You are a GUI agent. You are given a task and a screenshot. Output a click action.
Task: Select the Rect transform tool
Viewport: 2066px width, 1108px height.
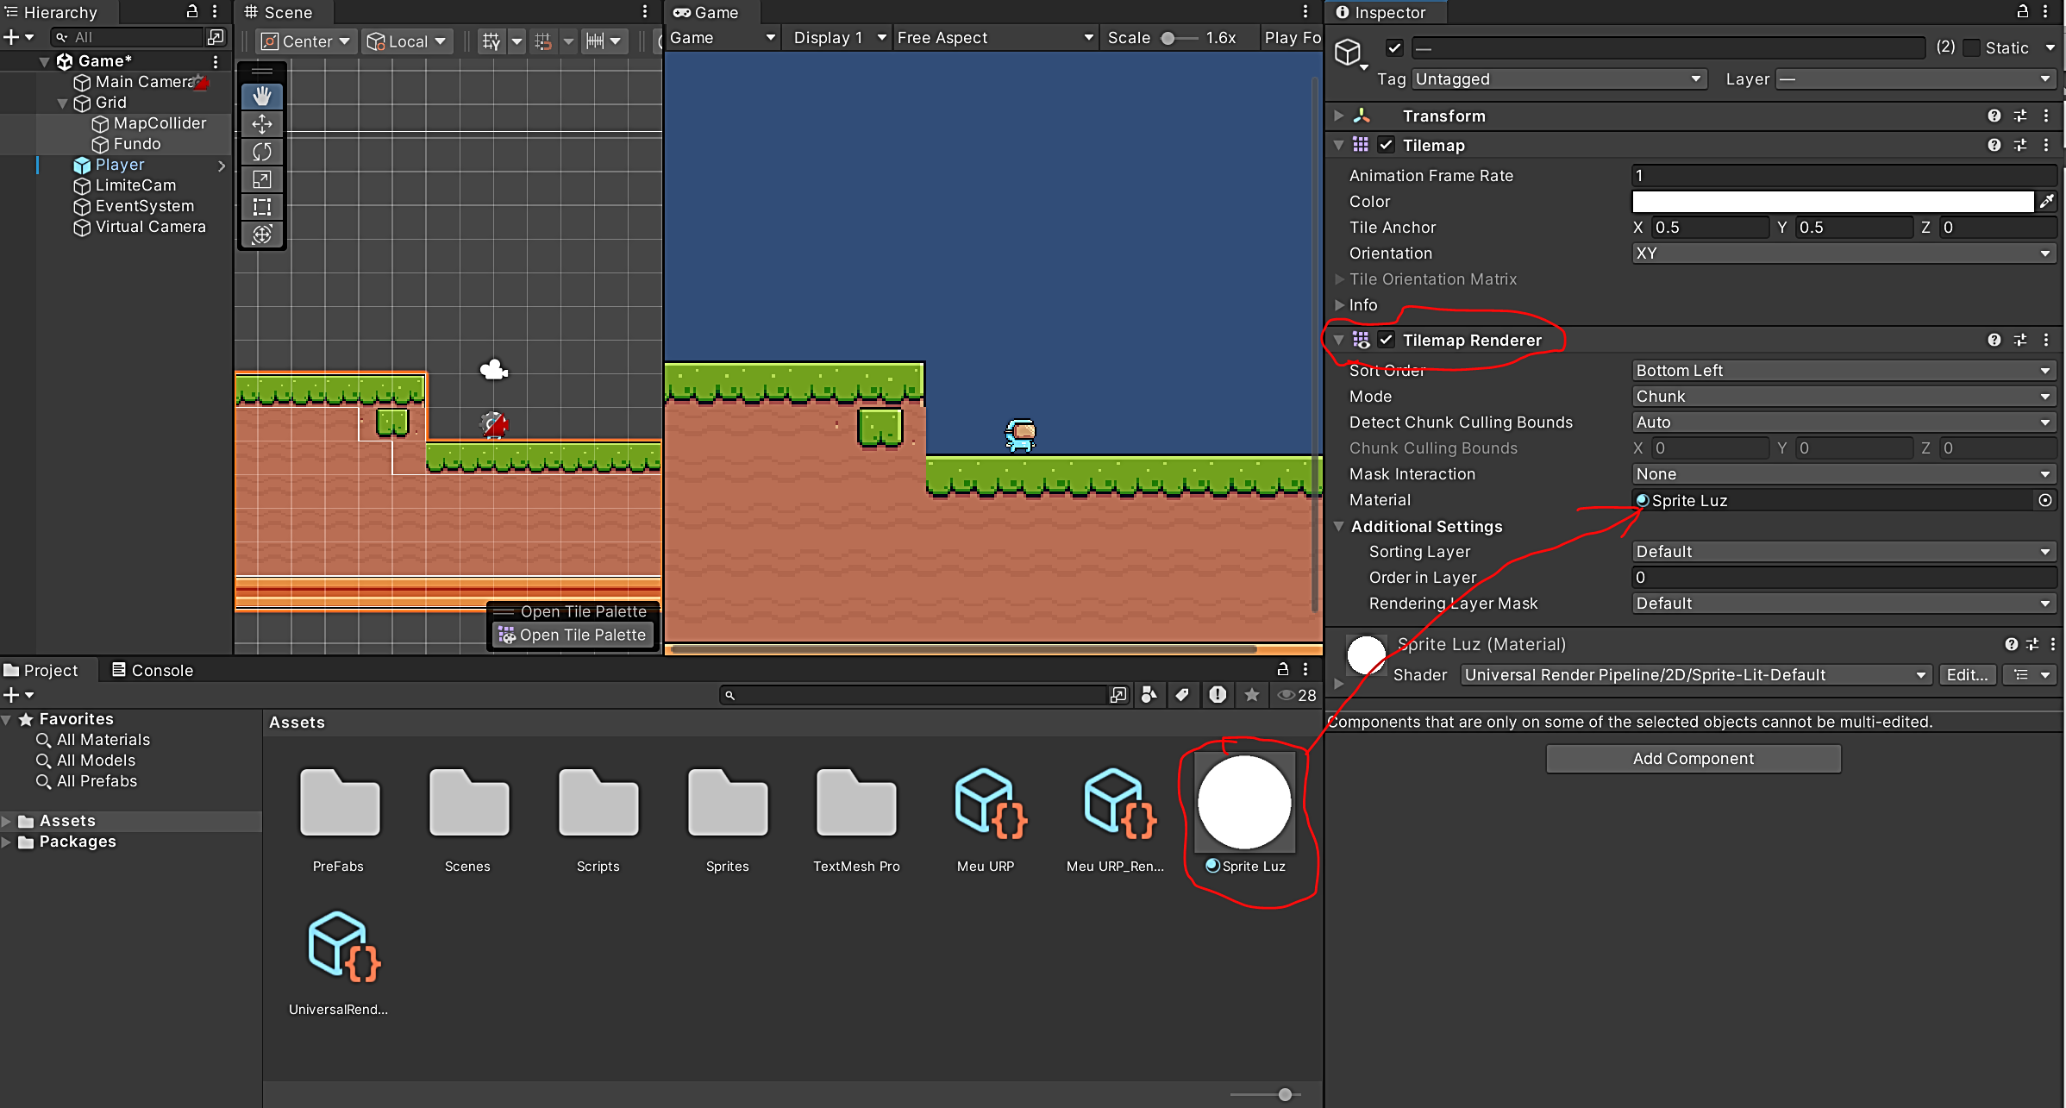click(262, 207)
